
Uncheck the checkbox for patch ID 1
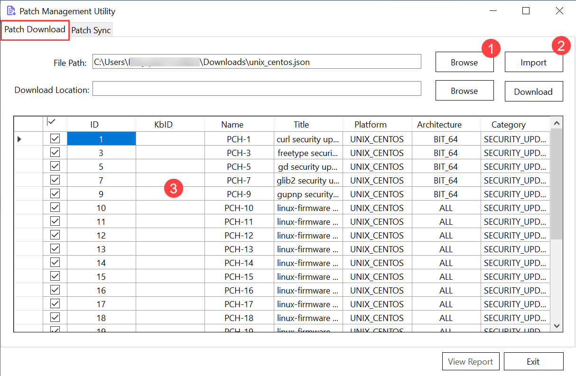point(55,139)
